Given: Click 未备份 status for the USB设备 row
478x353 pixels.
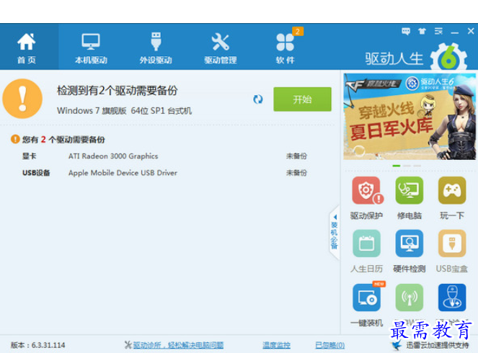Looking at the screenshot, I should coord(296,173).
